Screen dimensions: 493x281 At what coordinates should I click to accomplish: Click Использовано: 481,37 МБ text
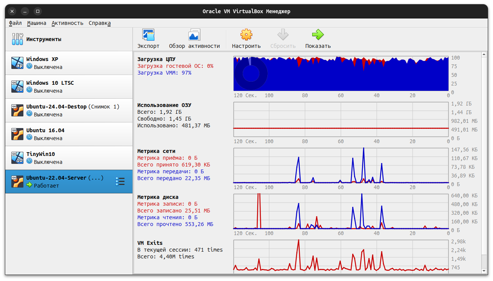coord(174,125)
